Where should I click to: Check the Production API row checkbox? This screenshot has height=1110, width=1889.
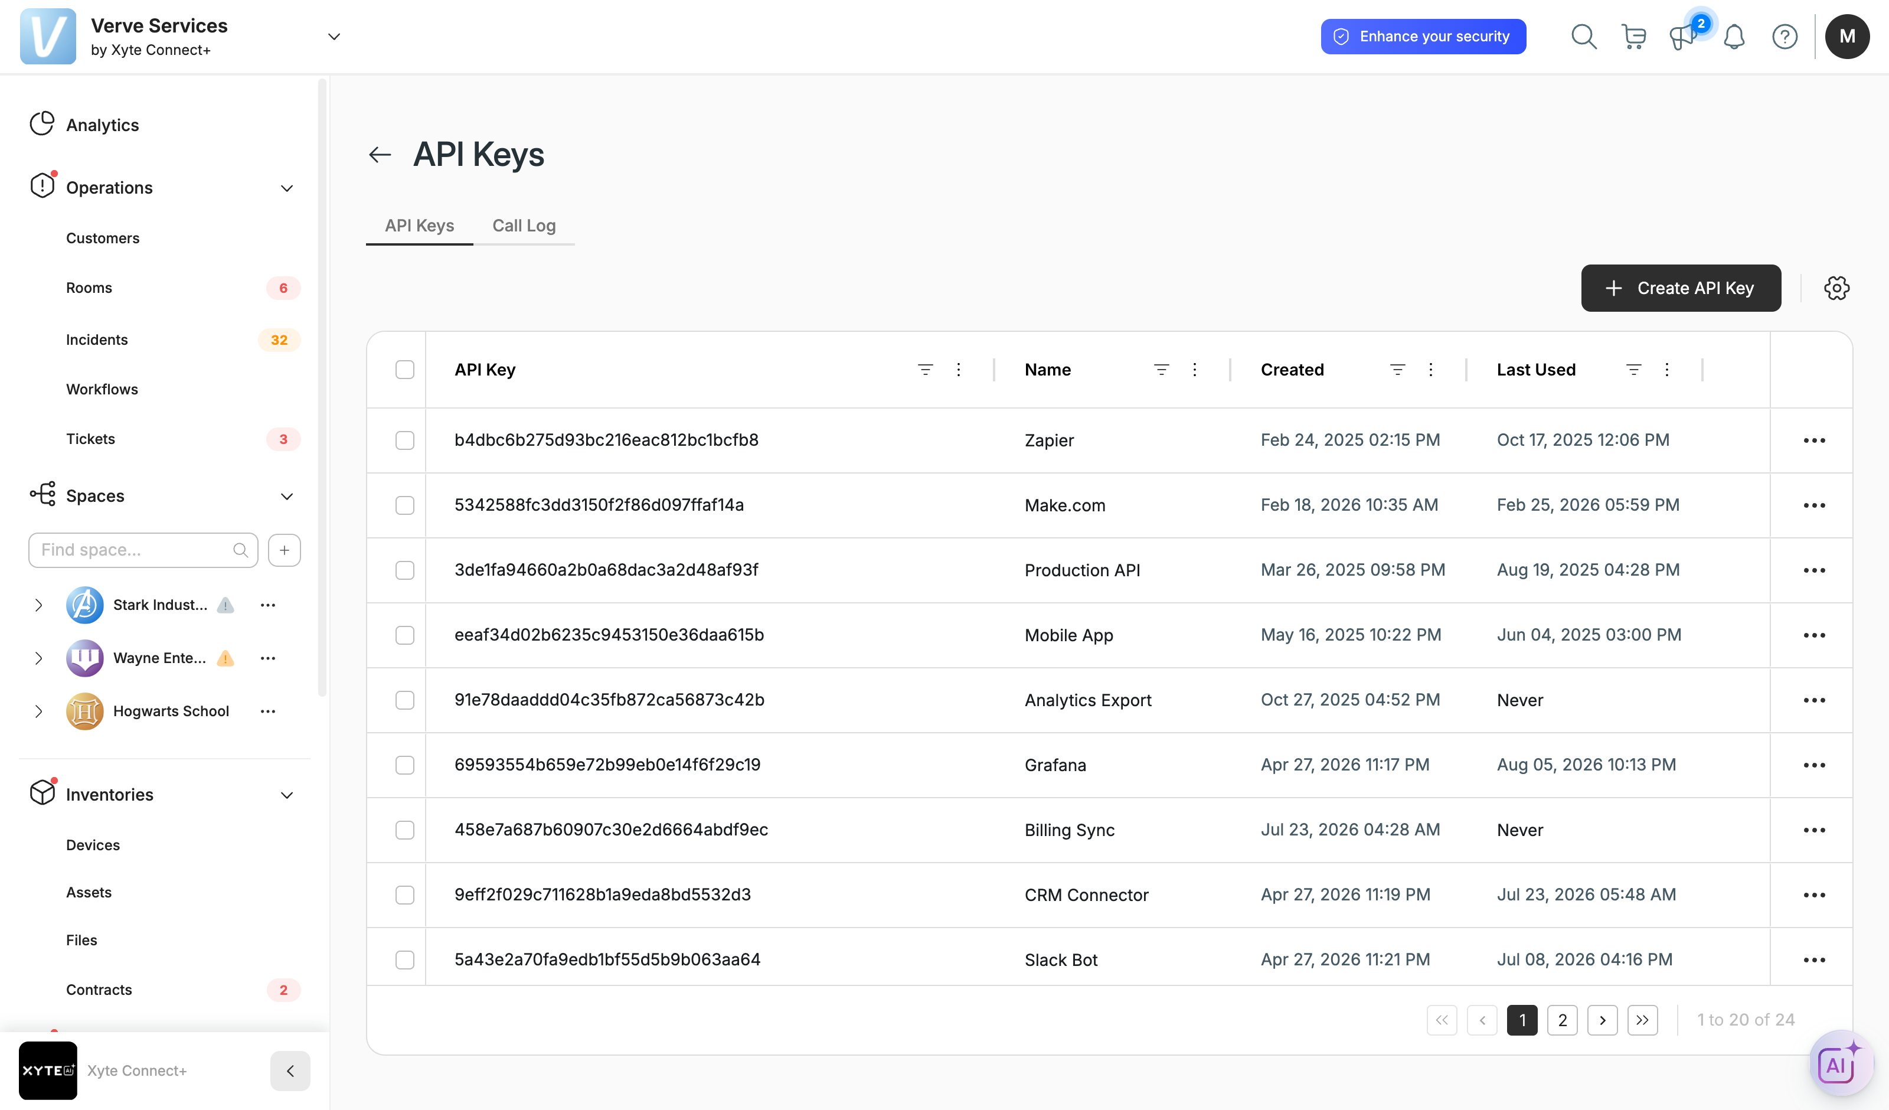coord(405,570)
